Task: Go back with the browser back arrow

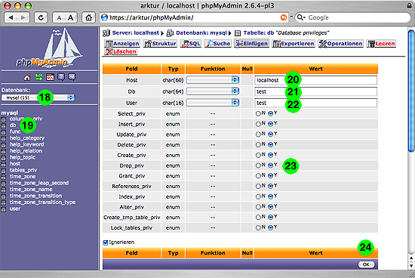Action: pos(11,17)
